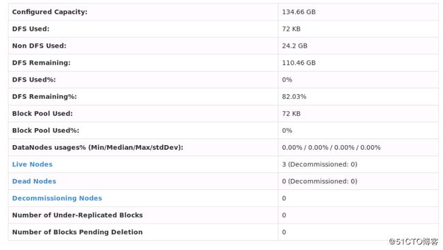Select the 134.66 GB capacity value
This screenshot has width=443, height=250.
click(x=299, y=12)
